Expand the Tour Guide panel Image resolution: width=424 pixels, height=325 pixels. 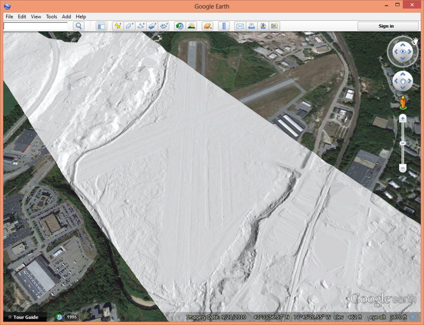pos(25,317)
